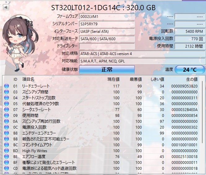Click raw value 00100010001

(184, 145)
